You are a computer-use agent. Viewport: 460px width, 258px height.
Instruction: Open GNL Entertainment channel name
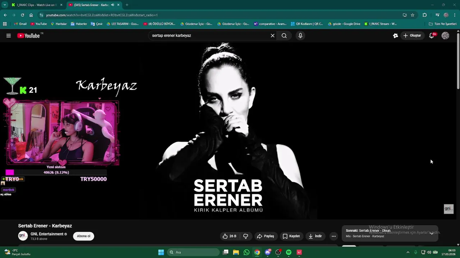47,234
